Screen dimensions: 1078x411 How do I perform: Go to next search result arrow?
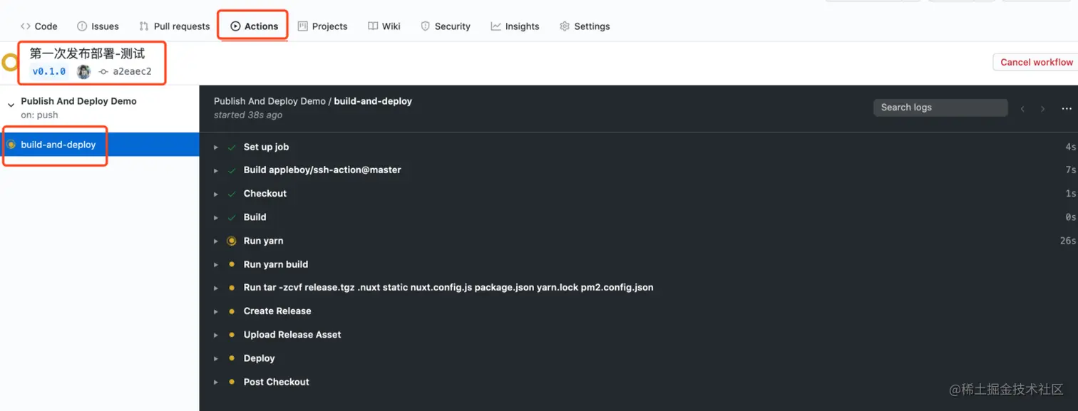click(1043, 108)
